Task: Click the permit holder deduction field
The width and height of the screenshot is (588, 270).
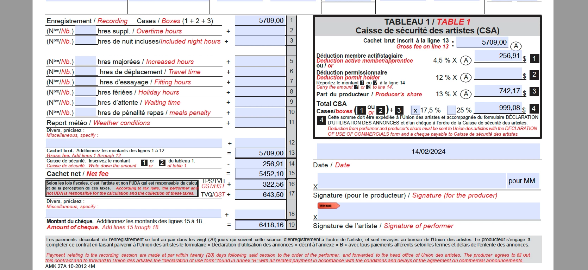Action: click(498, 73)
